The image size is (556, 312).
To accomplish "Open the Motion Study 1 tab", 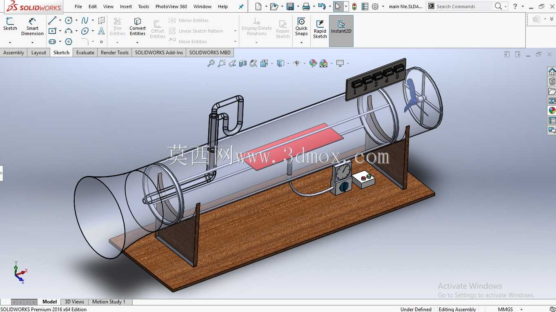I will click(x=109, y=302).
